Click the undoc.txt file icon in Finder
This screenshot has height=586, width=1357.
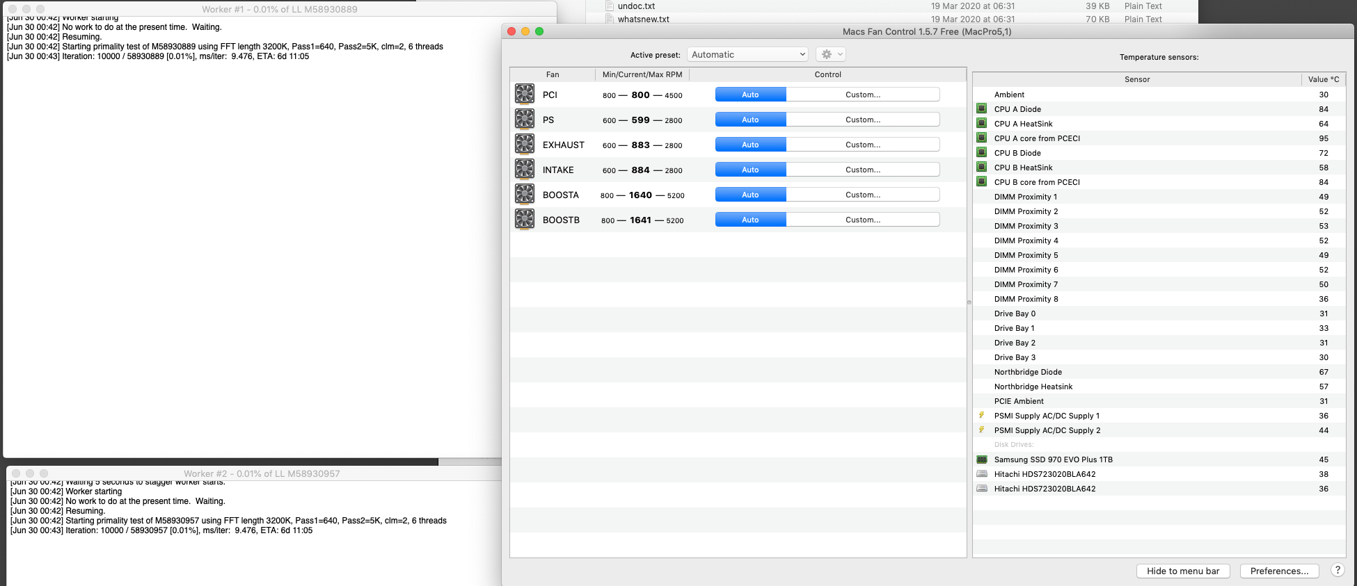click(610, 6)
